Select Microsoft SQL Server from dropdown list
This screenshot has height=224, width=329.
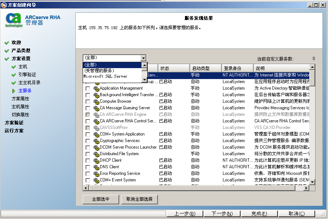click(105, 76)
